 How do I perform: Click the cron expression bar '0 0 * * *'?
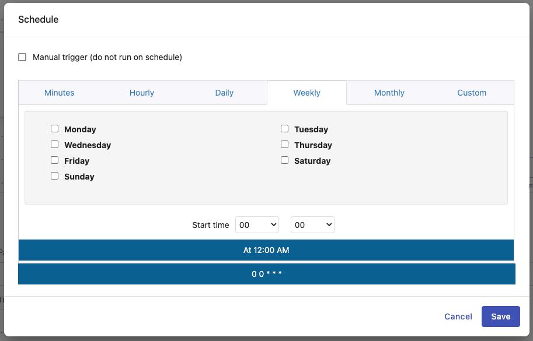[267, 274]
